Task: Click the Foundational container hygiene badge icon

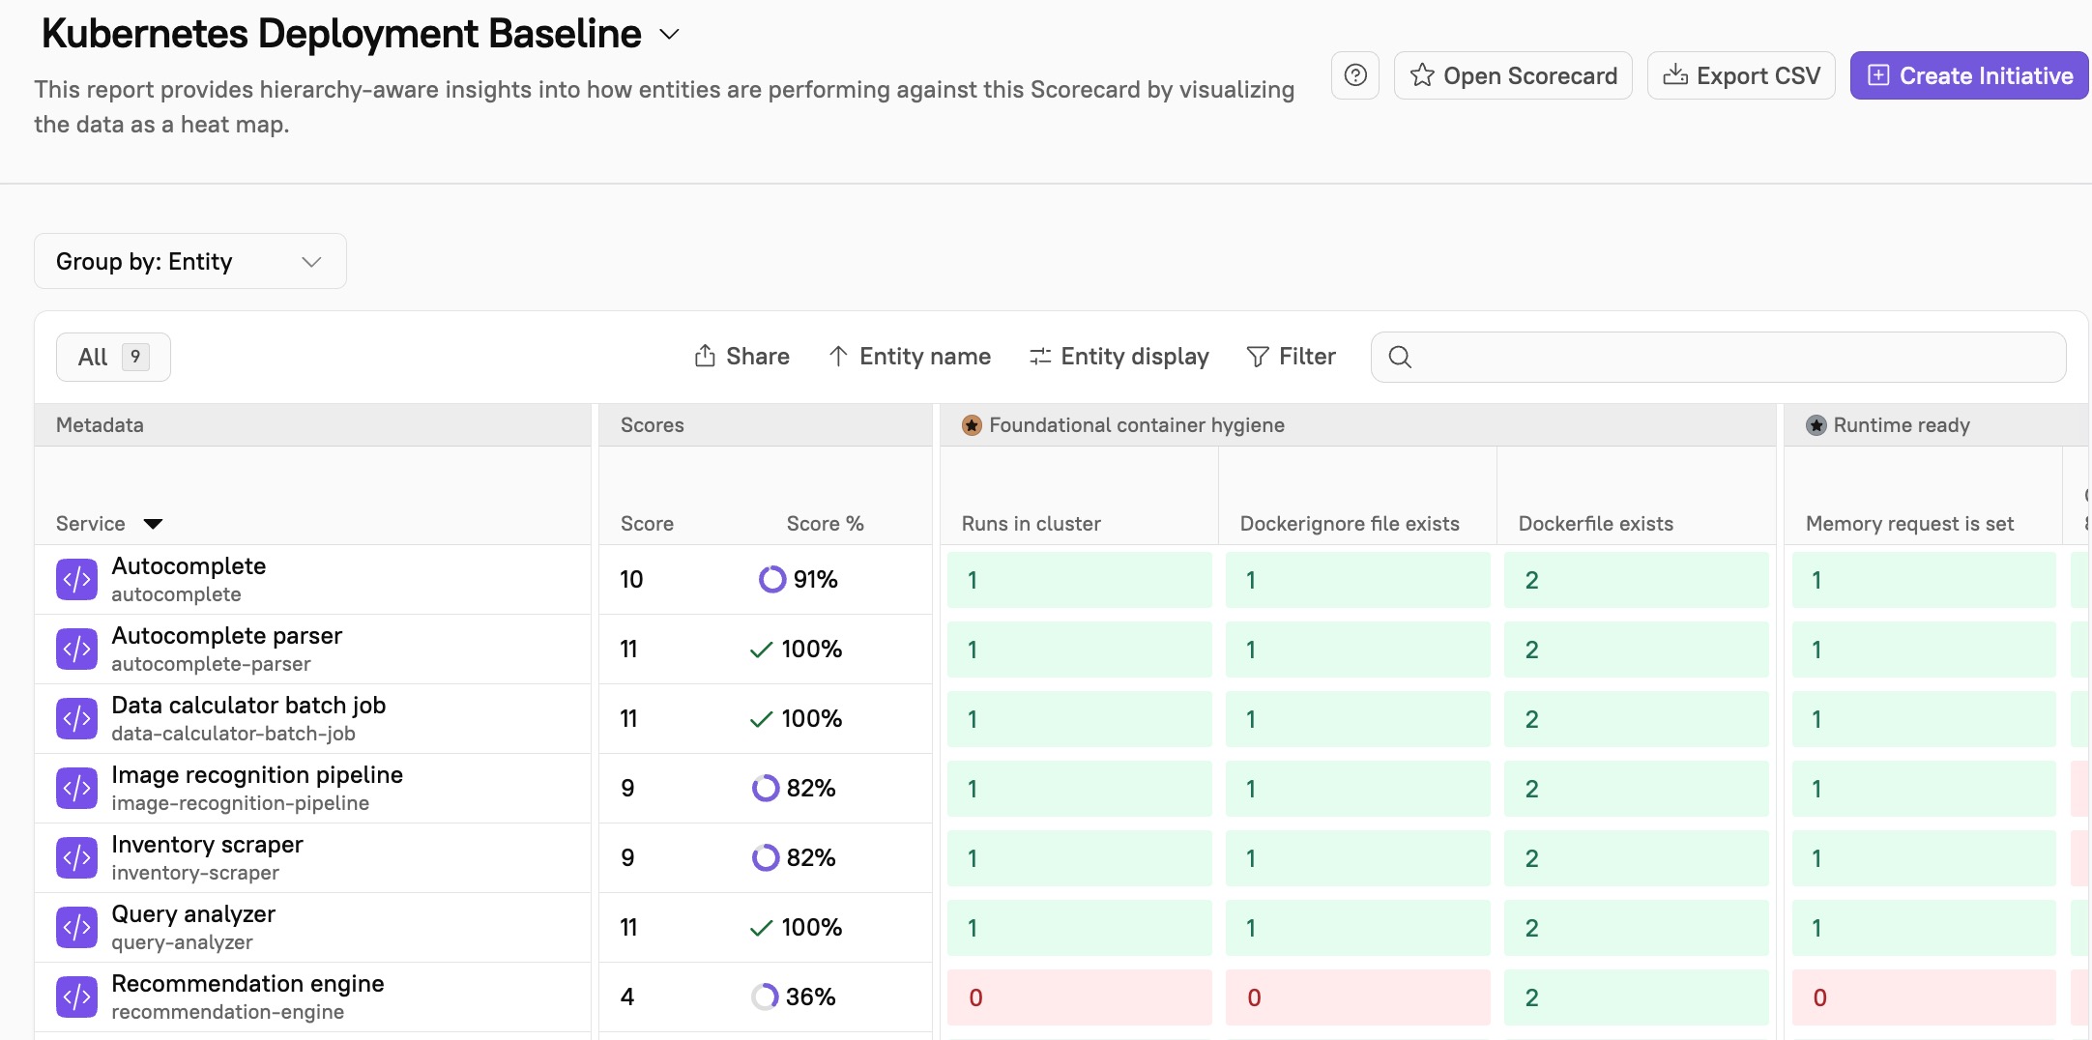Action: click(972, 425)
